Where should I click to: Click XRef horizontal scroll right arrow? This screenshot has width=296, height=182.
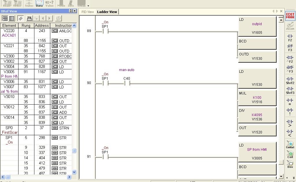tap(69, 177)
